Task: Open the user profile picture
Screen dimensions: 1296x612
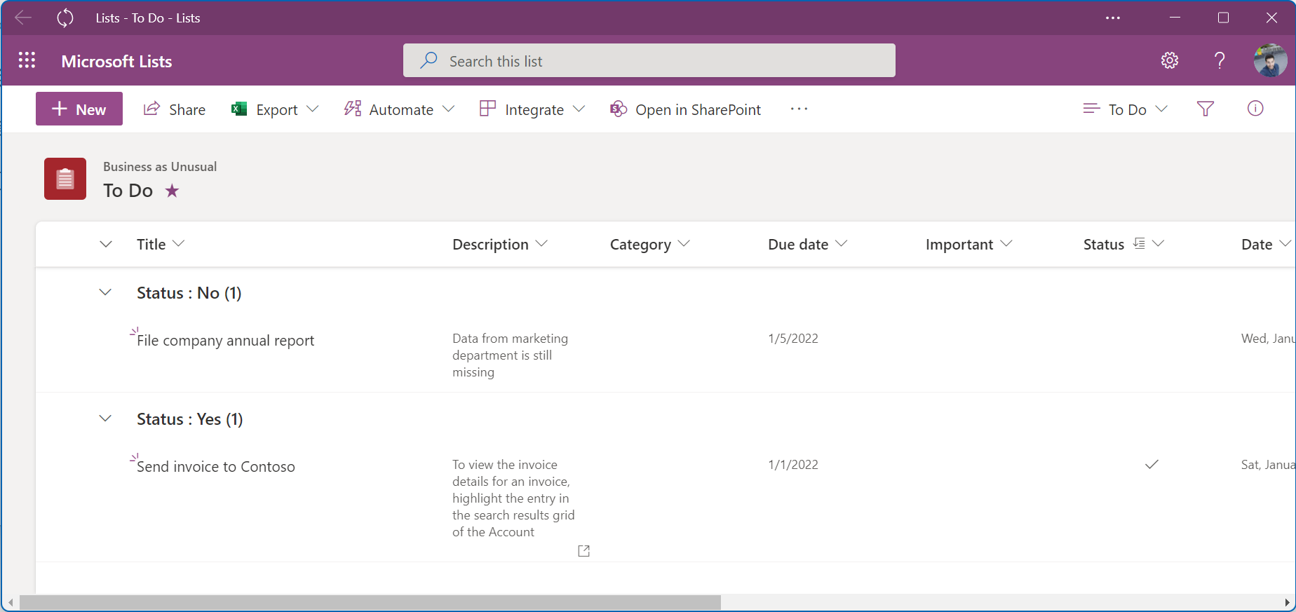Action: pos(1270,60)
